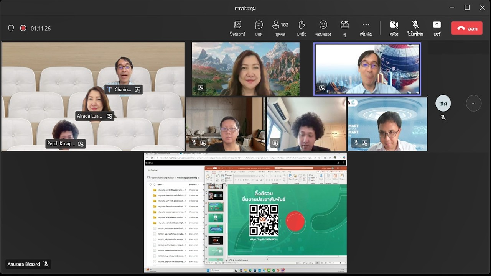
Task: Open File tab in shared PowerPoint ribbon
Action: (208, 172)
